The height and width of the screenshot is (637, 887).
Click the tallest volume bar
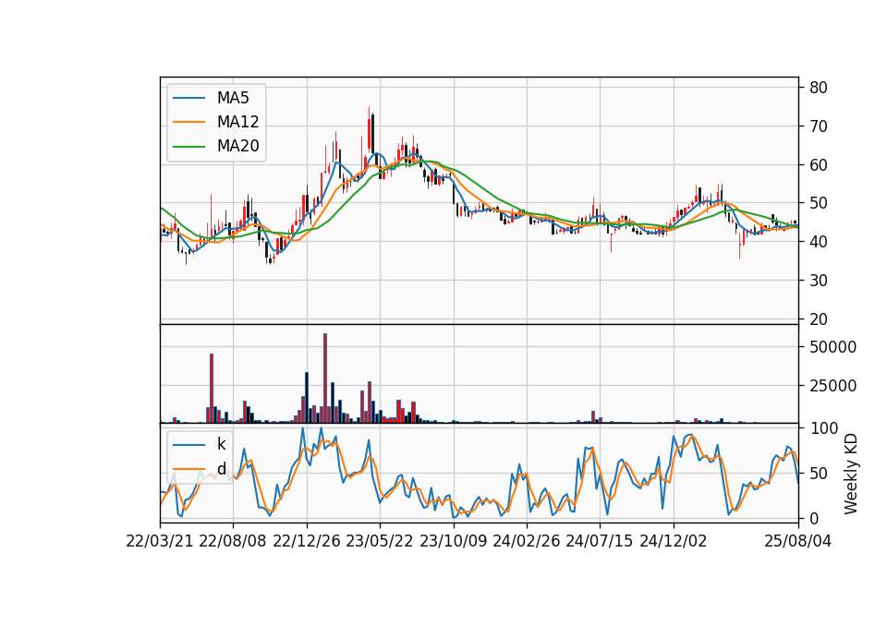click(325, 379)
